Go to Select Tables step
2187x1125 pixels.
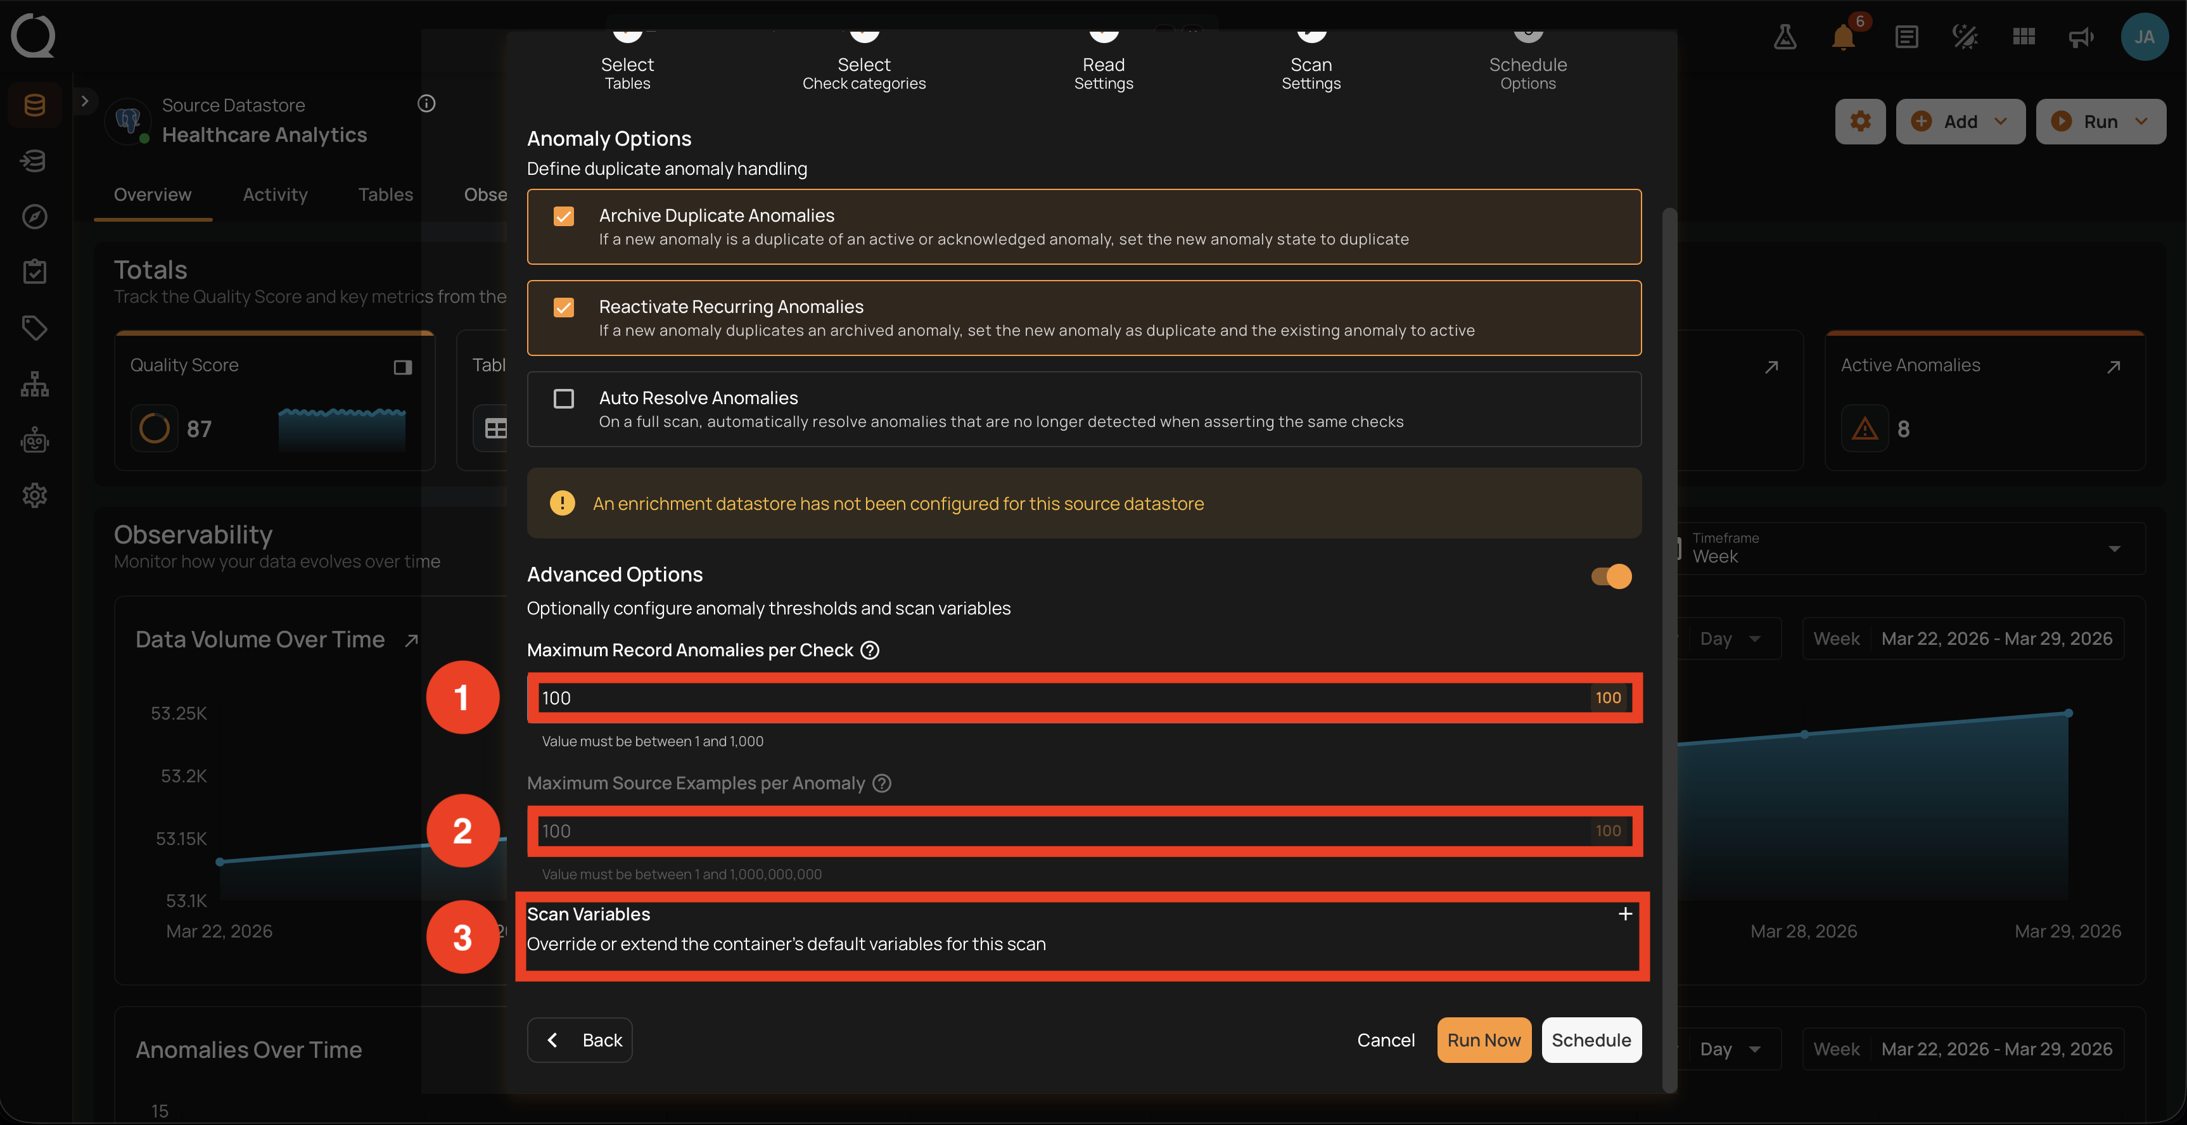627,61
